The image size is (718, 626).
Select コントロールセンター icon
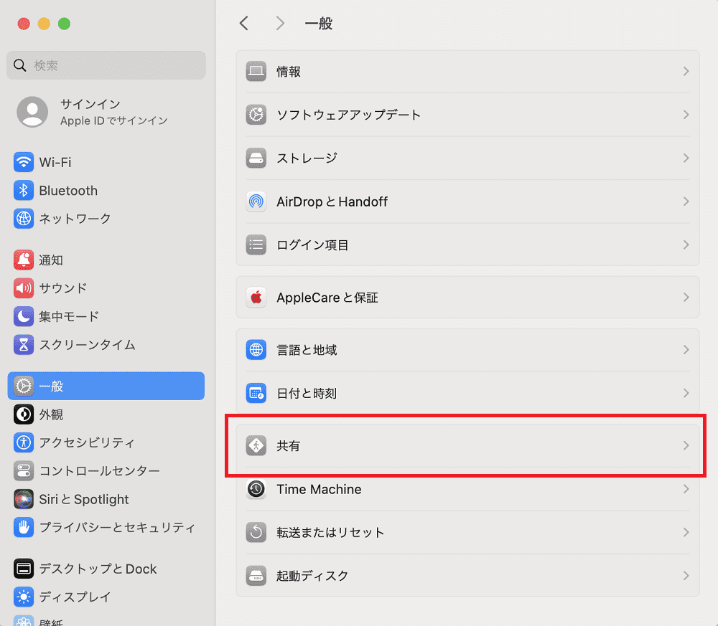[24, 470]
